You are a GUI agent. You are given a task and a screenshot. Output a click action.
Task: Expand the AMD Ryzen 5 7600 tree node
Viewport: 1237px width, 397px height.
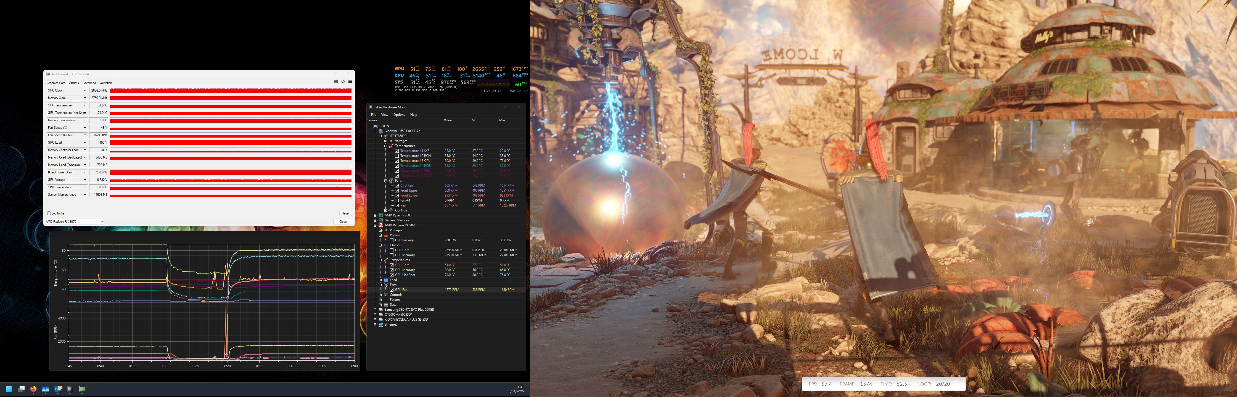coord(375,215)
